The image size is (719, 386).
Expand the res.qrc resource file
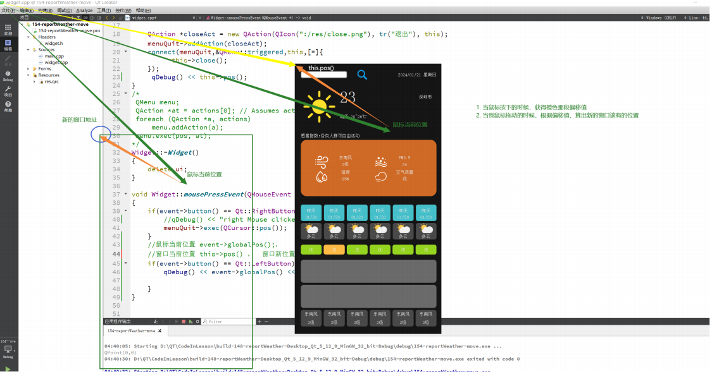tap(34, 81)
